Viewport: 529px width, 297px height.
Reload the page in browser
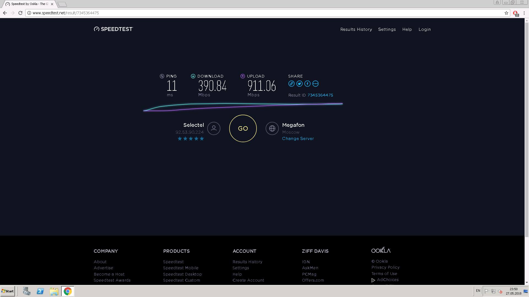[20, 13]
